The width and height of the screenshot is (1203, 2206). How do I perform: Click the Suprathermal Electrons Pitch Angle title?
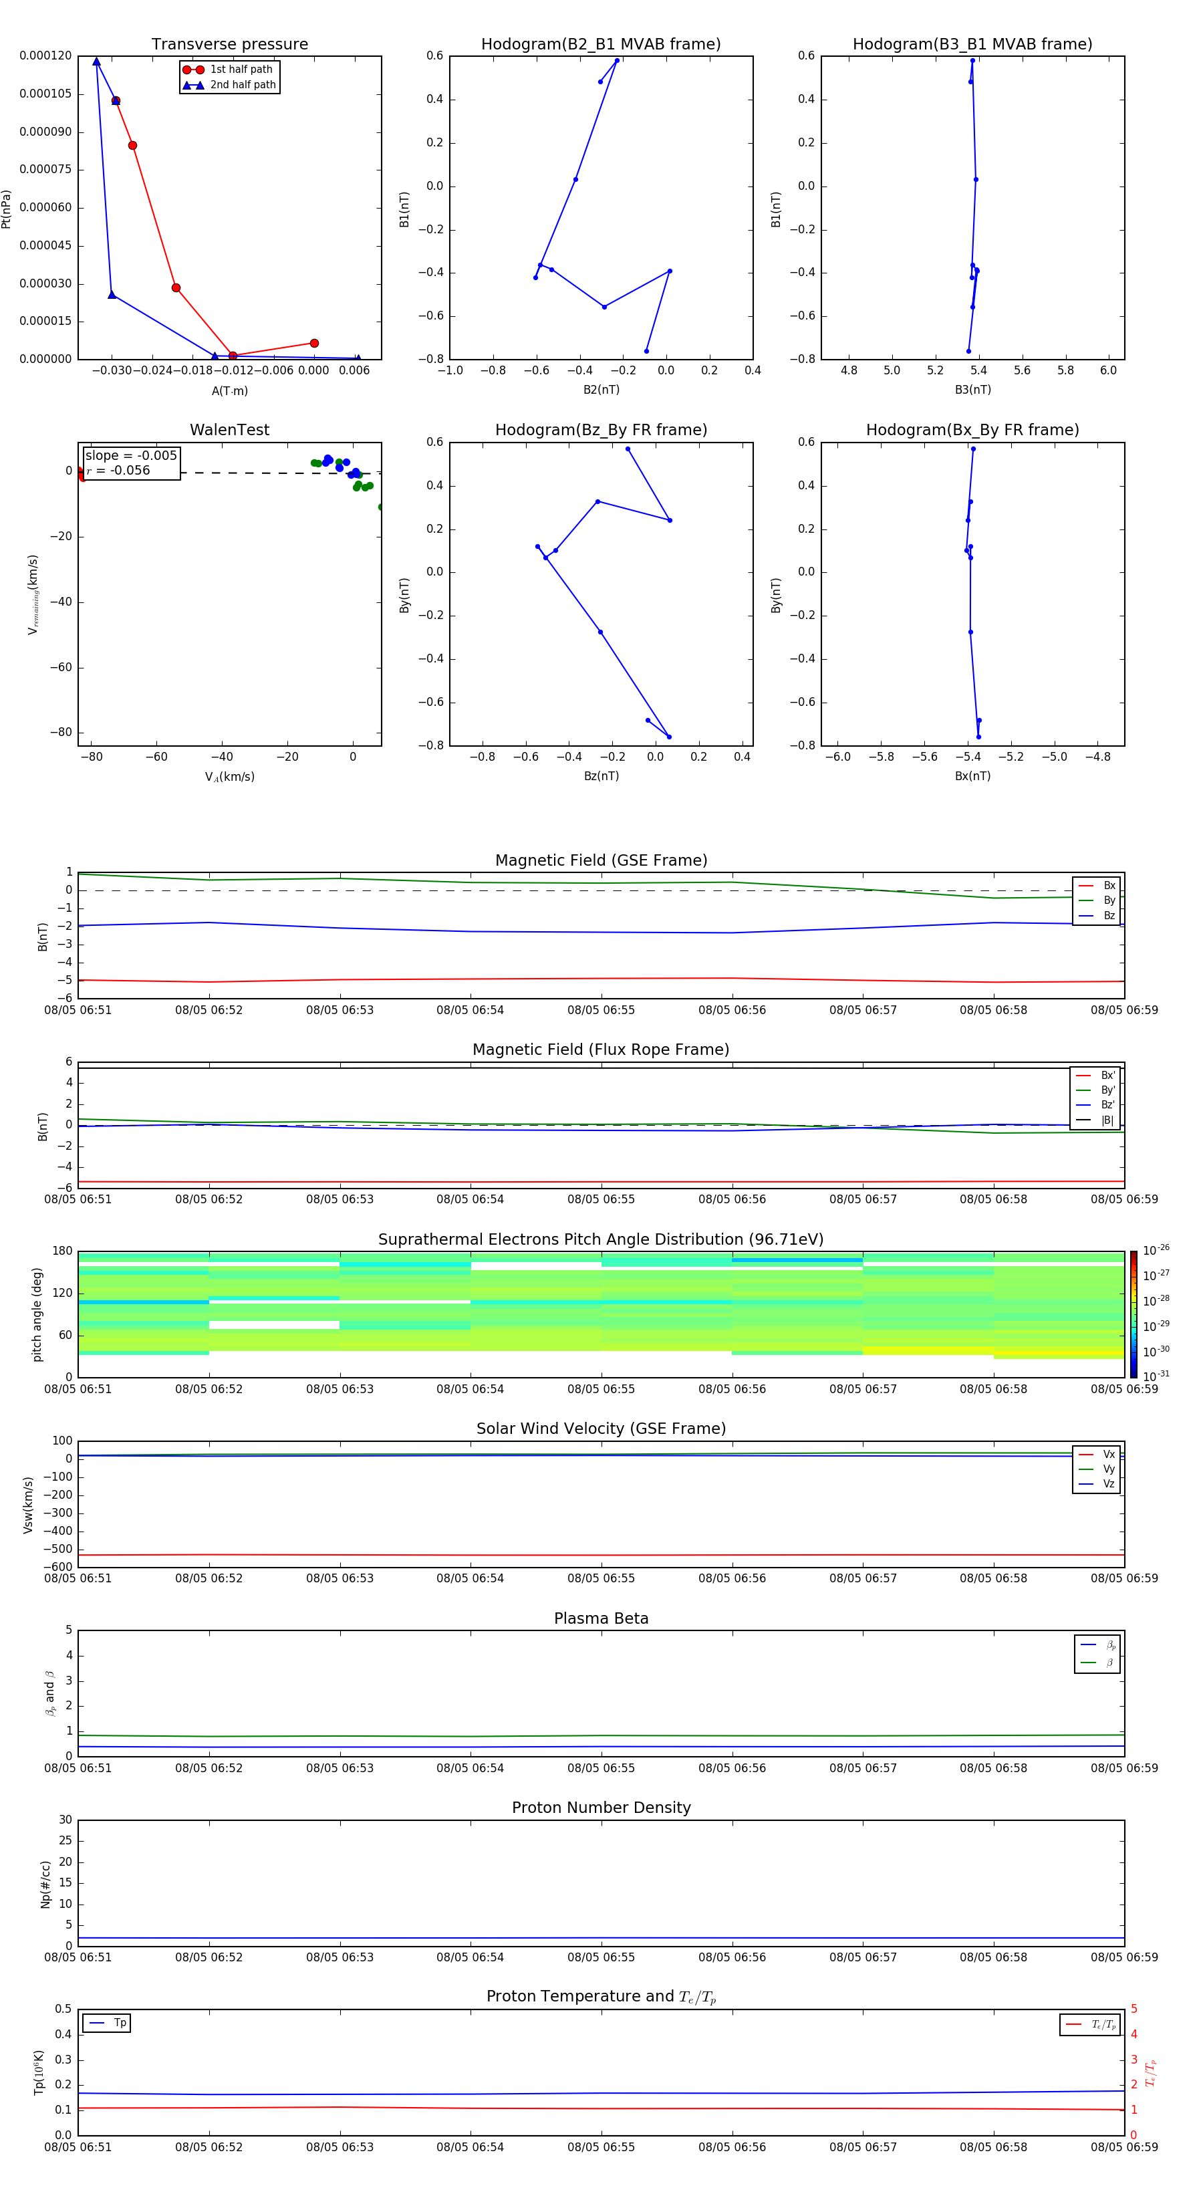click(x=601, y=1240)
